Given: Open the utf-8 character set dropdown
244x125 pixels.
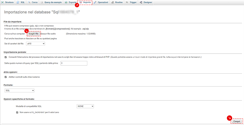Looking at the screenshot, I should click(x=35, y=44).
